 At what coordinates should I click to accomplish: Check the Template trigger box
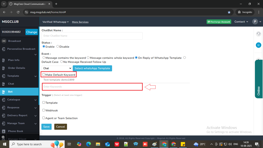point(44,102)
